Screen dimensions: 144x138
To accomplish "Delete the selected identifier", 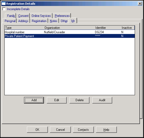I will pyautogui.click(x=79, y=100).
